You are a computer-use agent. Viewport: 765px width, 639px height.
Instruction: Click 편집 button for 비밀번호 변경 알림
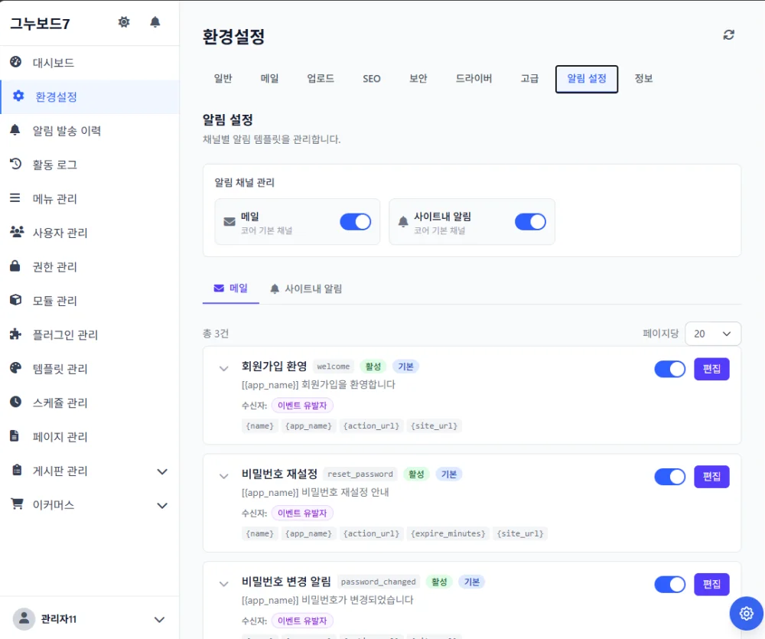[x=711, y=585]
